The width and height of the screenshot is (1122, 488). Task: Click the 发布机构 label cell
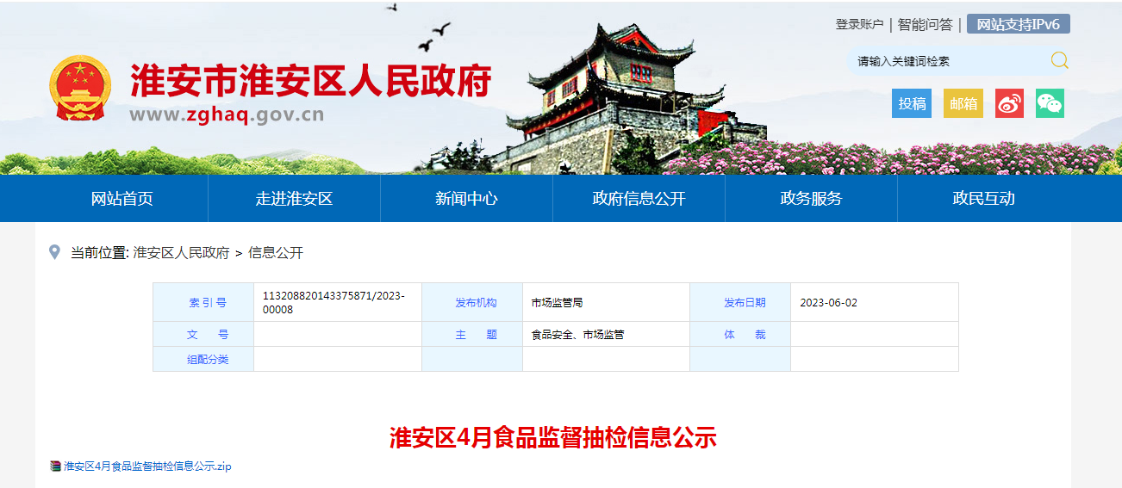pyautogui.click(x=472, y=302)
